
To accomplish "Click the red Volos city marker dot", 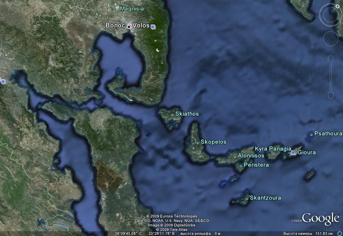I will click(x=129, y=27).
